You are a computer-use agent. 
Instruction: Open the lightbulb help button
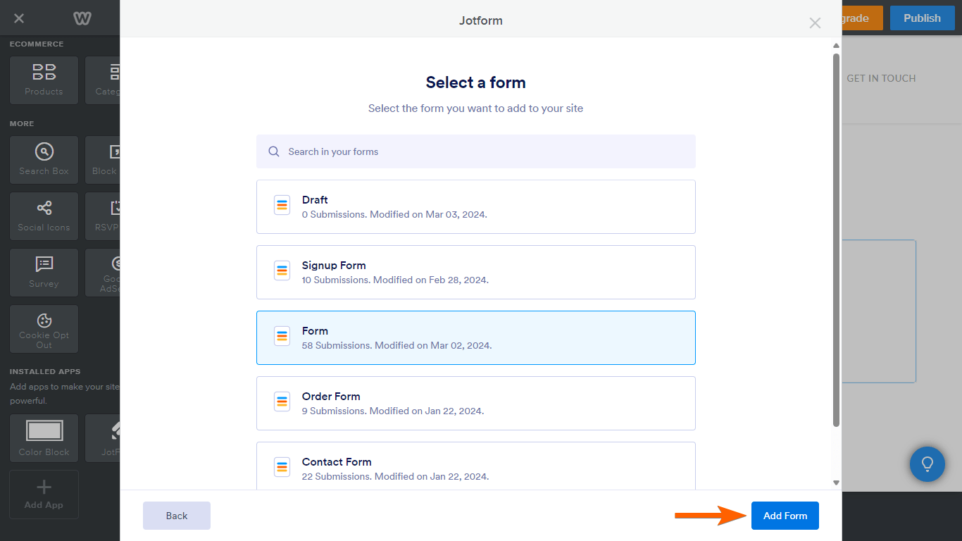click(x=927, y=464)
